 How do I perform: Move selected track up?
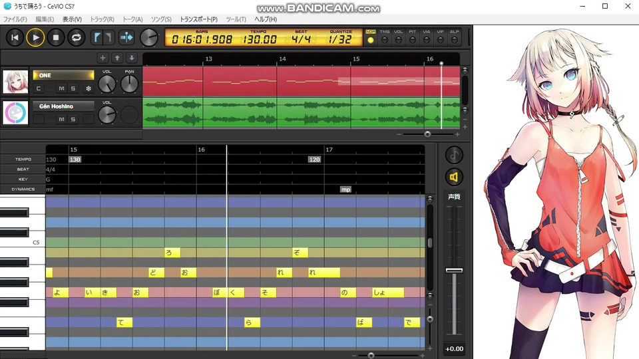117,58
